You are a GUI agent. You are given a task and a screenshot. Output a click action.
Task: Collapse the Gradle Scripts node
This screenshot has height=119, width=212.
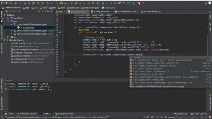click(5, 40)
